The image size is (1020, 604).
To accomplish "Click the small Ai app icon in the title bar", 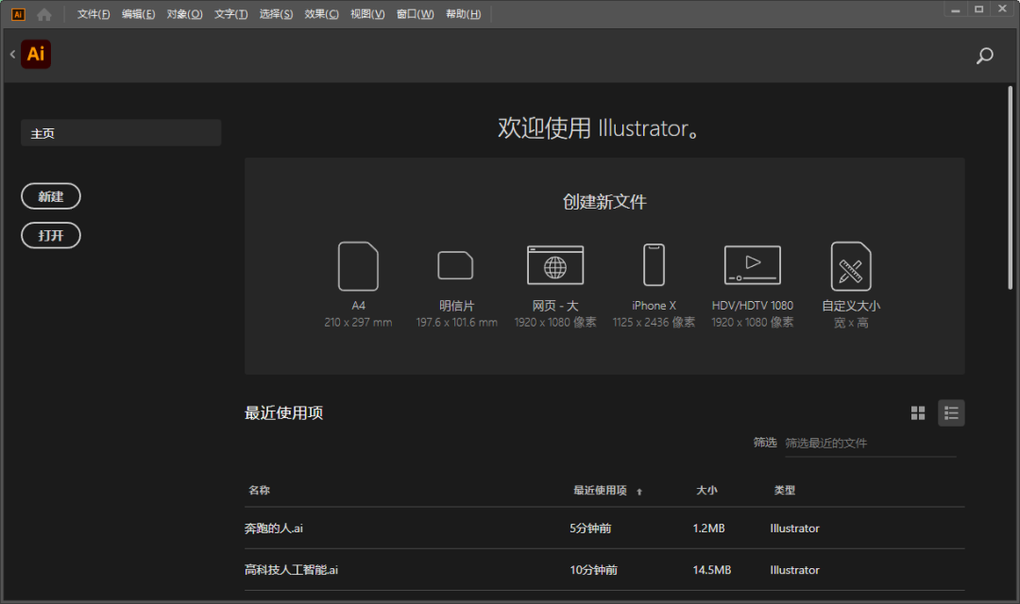I will (18, 14).
